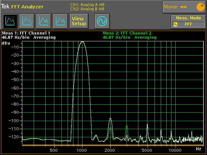Click the top of the 1000 Hz peak

click(82, 41)
